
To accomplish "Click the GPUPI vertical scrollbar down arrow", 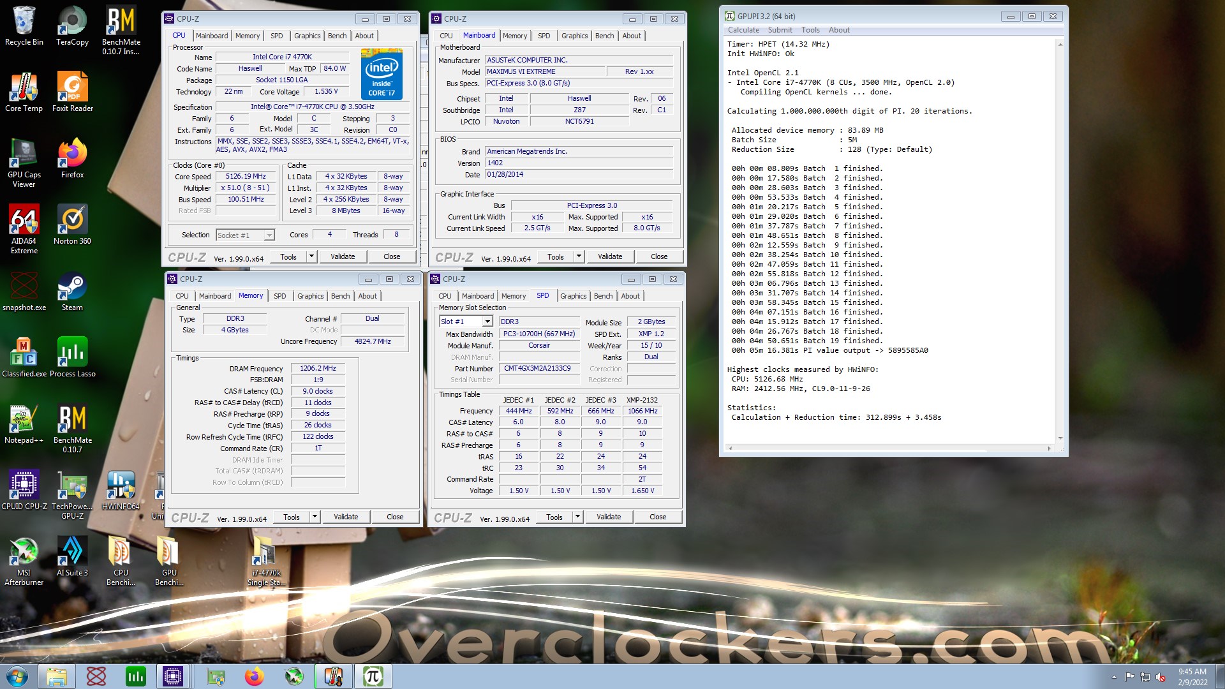I will pos(1060,438).
